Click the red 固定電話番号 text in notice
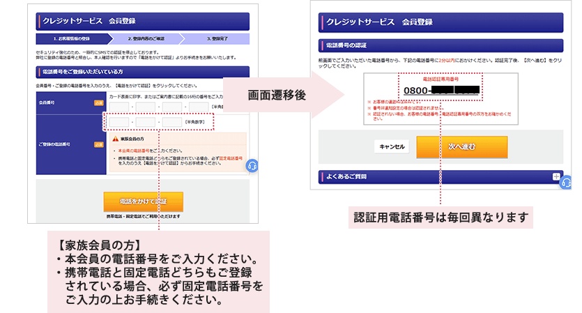Image resolution: width=582 pixels, height=313 pixels. tap(231, 158)
